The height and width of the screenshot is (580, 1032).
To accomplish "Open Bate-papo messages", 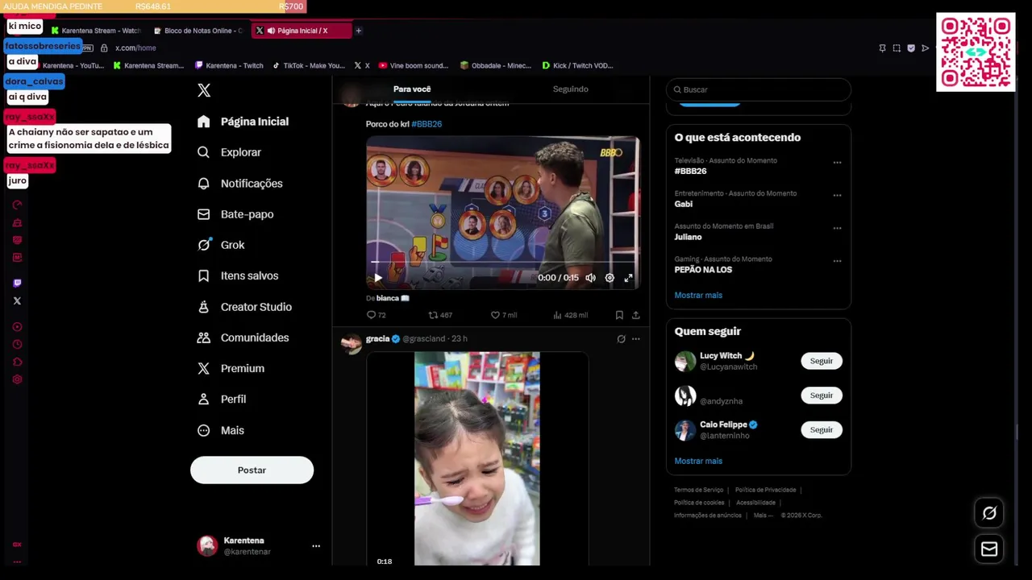I will click(x=235, y=214).
